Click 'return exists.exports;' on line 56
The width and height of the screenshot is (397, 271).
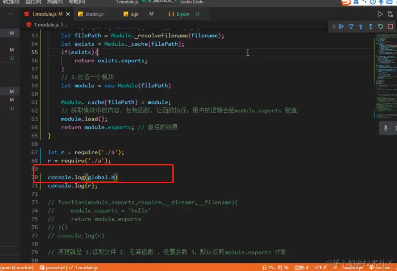click(111, 61)
